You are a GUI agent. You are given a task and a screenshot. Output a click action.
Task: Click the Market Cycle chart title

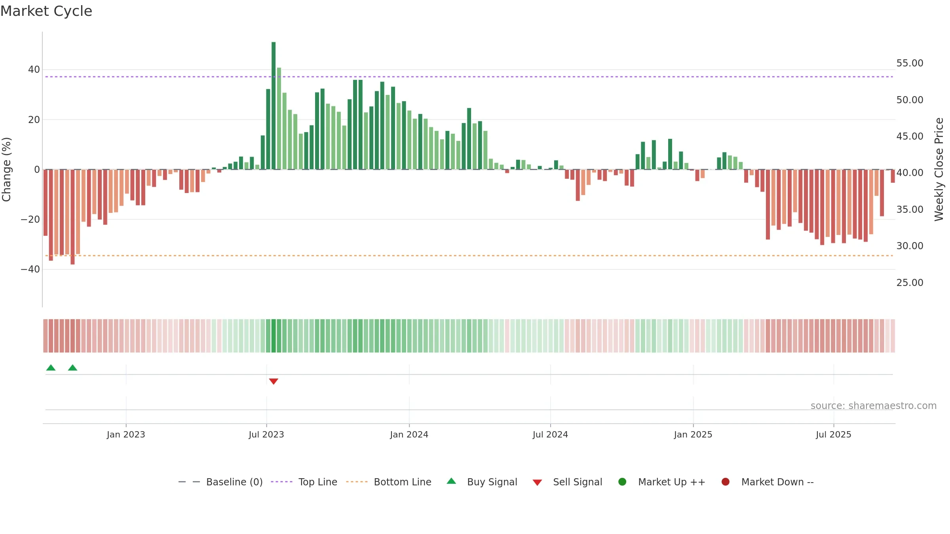click(x=46, y=11)
